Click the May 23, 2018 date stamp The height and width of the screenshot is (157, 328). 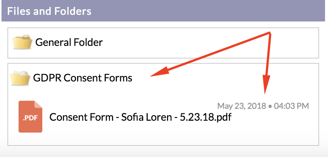242,106
